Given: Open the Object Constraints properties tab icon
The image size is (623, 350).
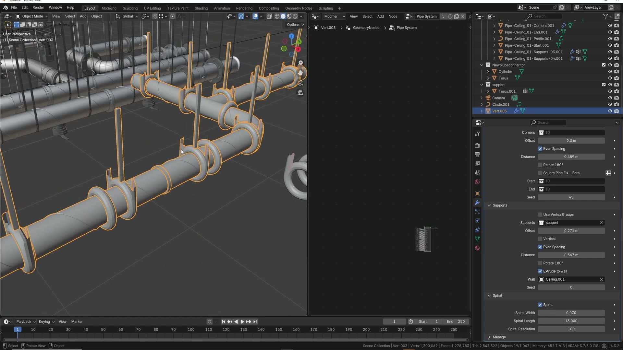Looking at the screenshot, I should (x=477, y=230).
